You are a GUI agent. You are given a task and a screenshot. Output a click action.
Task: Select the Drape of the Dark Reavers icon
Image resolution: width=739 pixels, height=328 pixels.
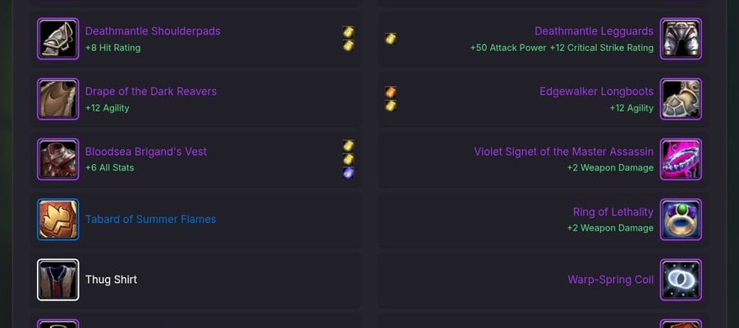(x=58, y=99)
